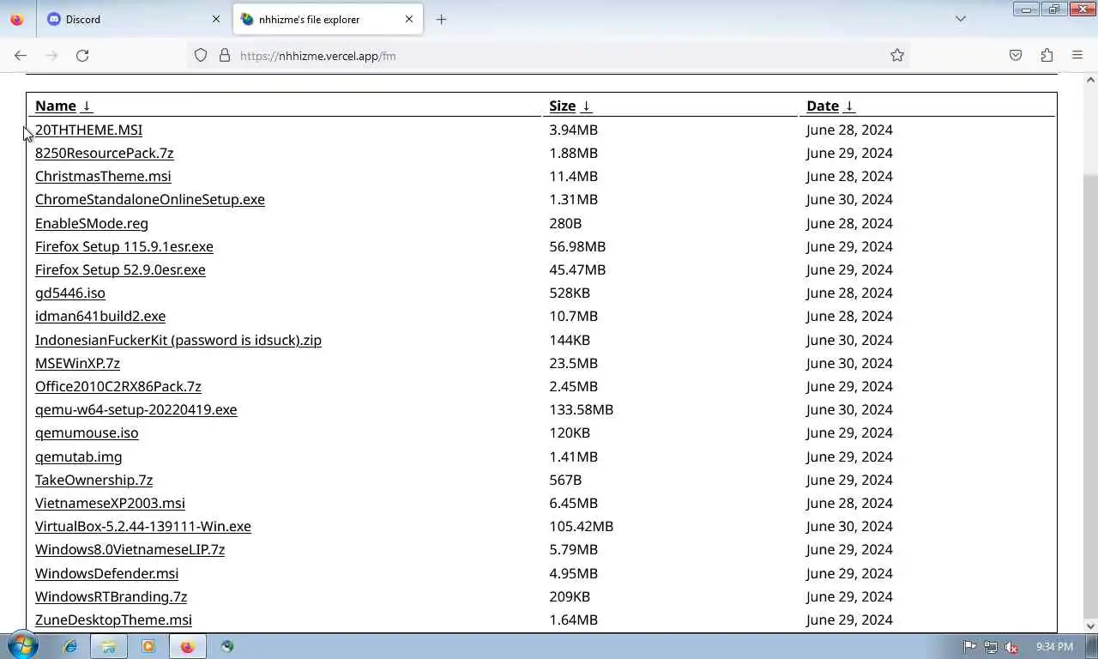Click the 280B size of EnableSMode.reg

click(565, 223)
